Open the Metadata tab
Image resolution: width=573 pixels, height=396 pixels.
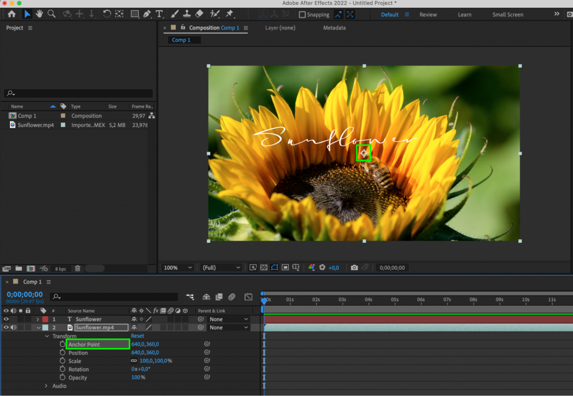[x=334, y=27]
